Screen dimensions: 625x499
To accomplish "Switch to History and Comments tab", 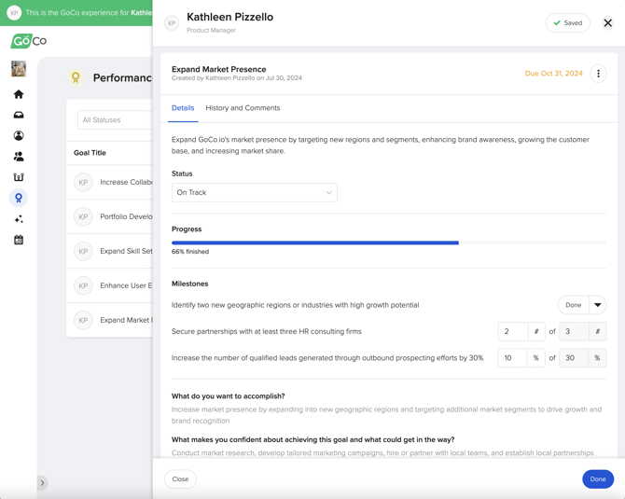I will click(x=243, y=108).
